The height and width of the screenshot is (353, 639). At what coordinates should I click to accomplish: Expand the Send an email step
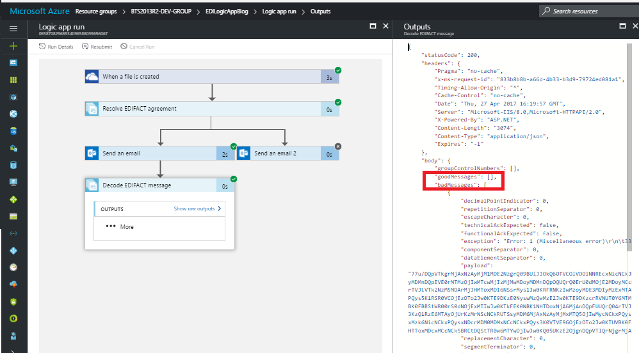click(x=160, y=153)
